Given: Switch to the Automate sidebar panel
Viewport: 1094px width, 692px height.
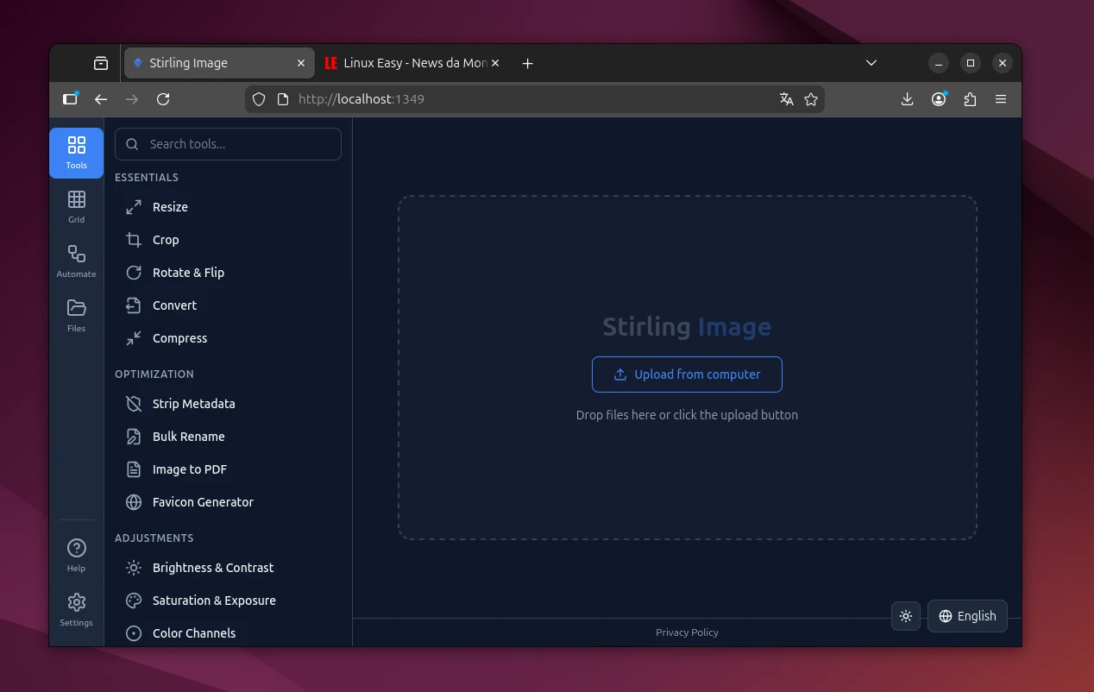Looking at the screenshot, I should (76, 260).
